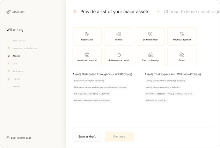Select the Other coins icon

click(x=182, y=55)
